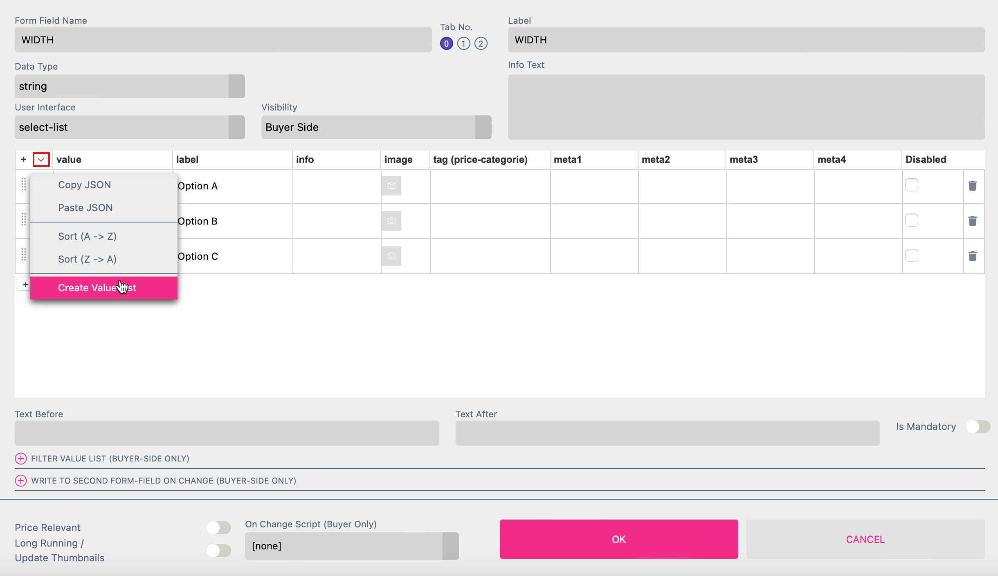This screenshot has height=576, width=998.
Task: Delete the Option A value row
Action: pos(973,186)
